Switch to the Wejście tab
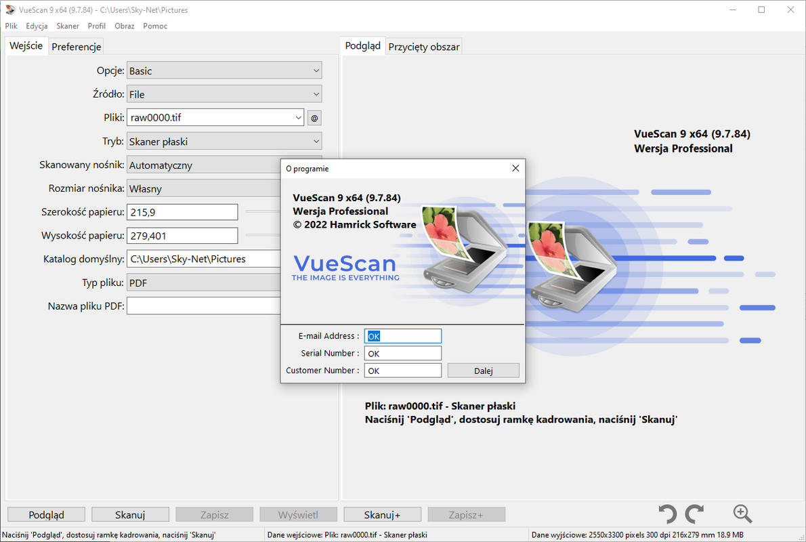Screen dimensions: 806x542 tap(26, 46)
